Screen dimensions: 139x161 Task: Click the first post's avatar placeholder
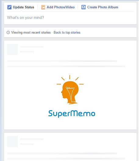point(12,49)
